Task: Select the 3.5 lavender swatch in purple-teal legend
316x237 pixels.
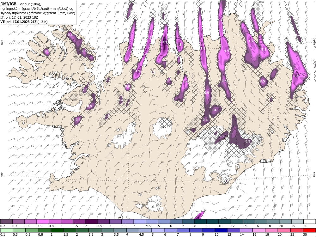Action: (x=128, y=222)
